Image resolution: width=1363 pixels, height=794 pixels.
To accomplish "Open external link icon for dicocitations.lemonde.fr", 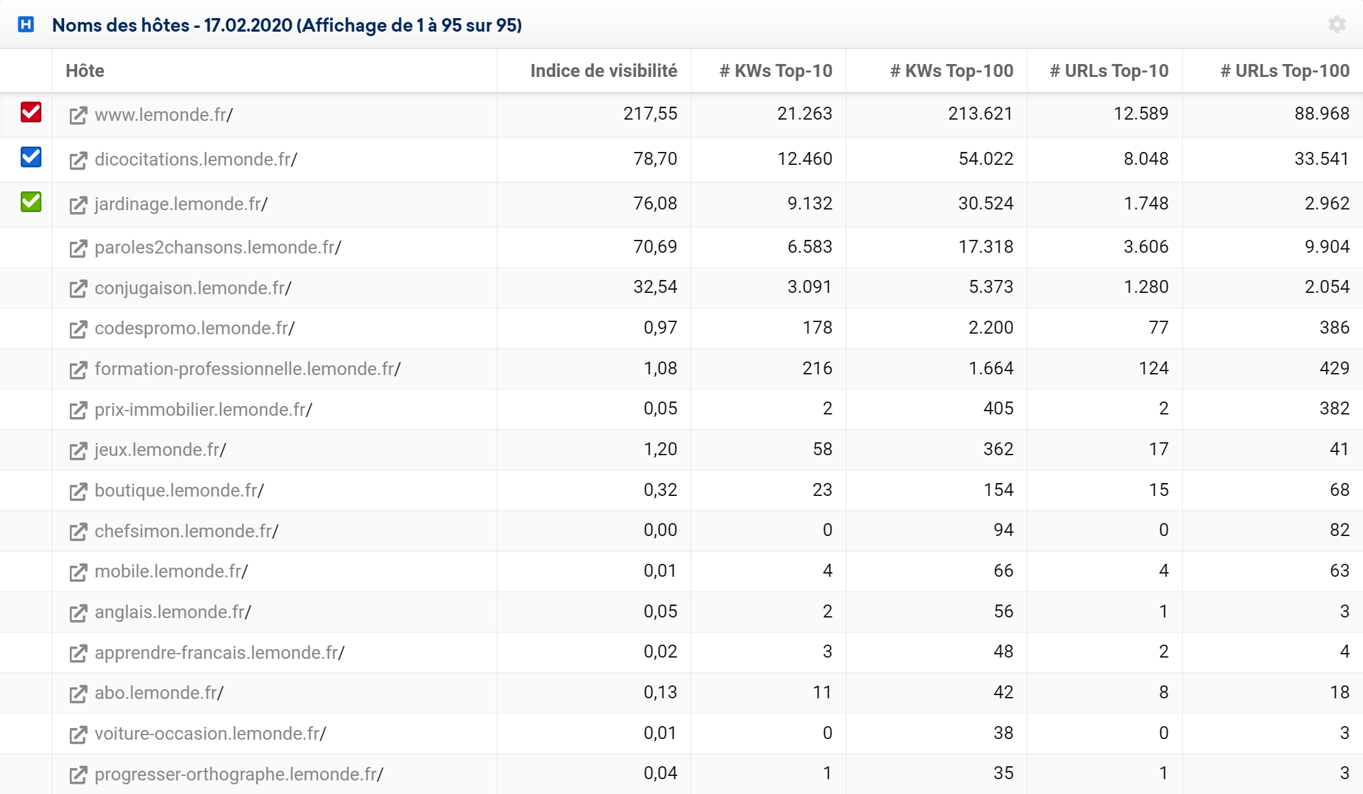I will [78, 160].
